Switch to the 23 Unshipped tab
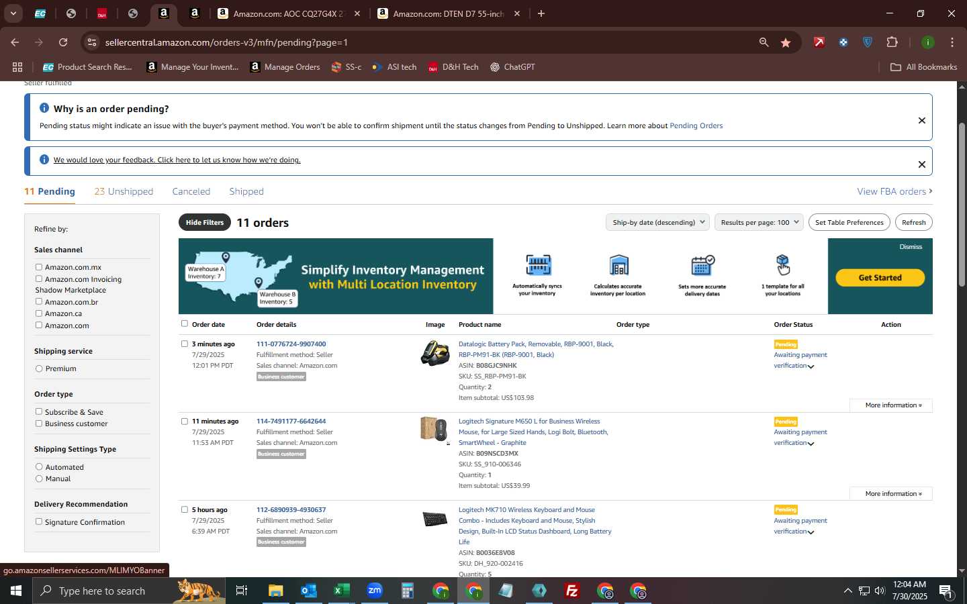The image size is (967, 604). 124,191
